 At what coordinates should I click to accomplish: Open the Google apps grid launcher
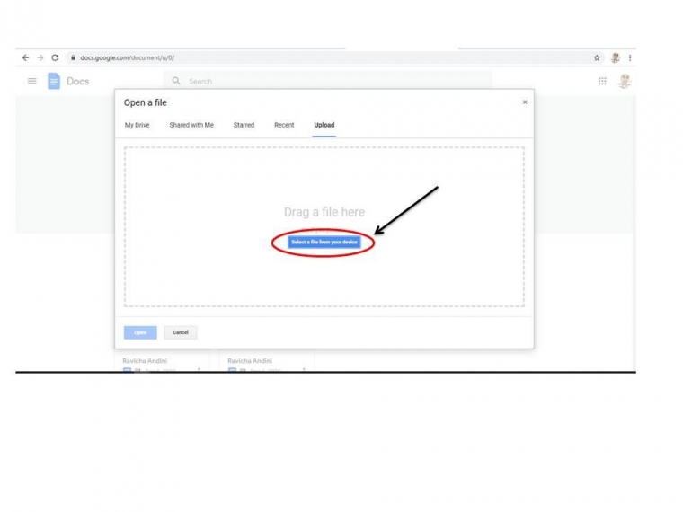602,81
